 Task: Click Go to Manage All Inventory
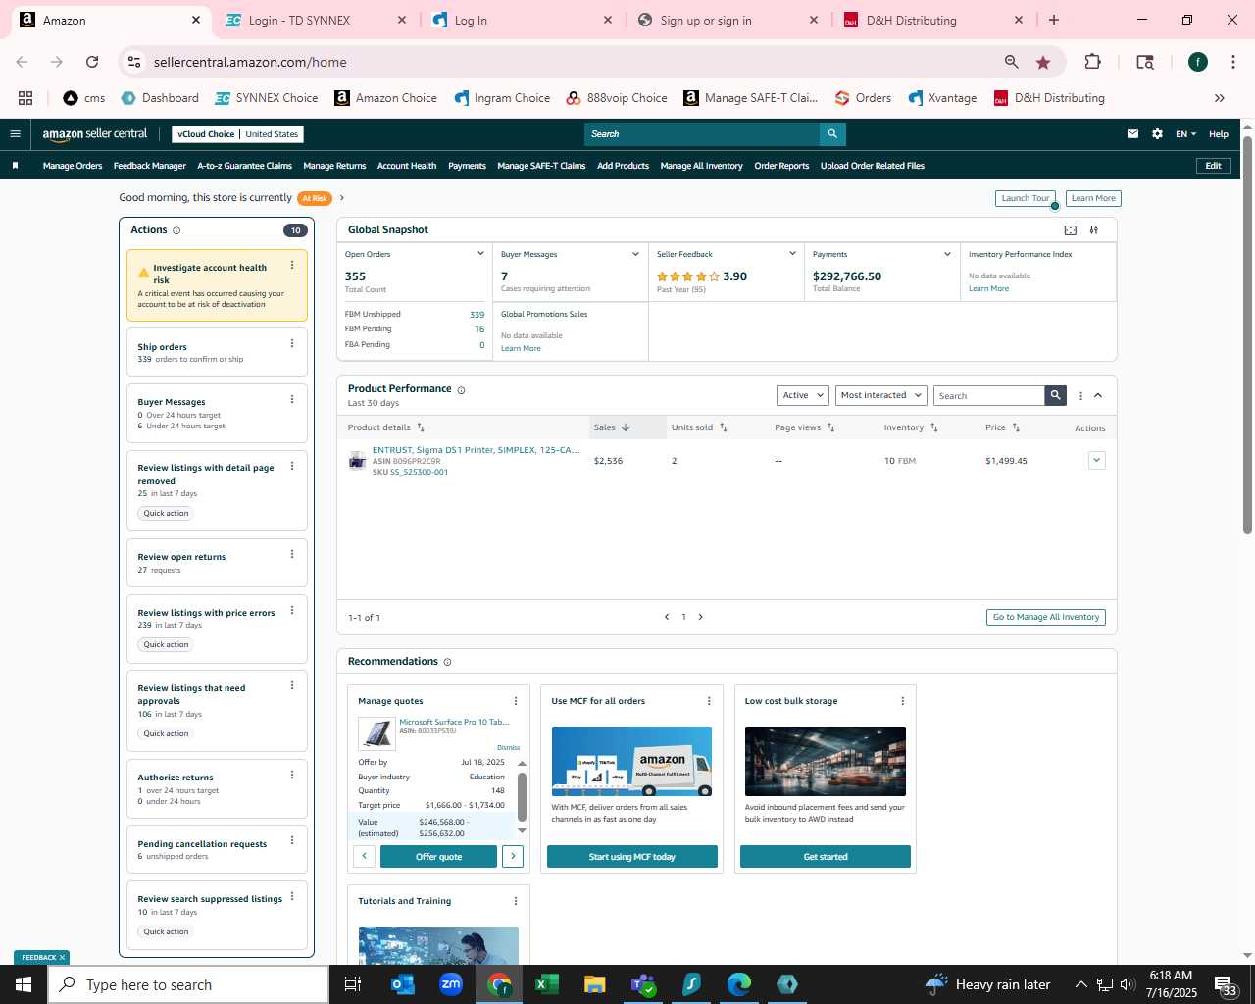1046,617
